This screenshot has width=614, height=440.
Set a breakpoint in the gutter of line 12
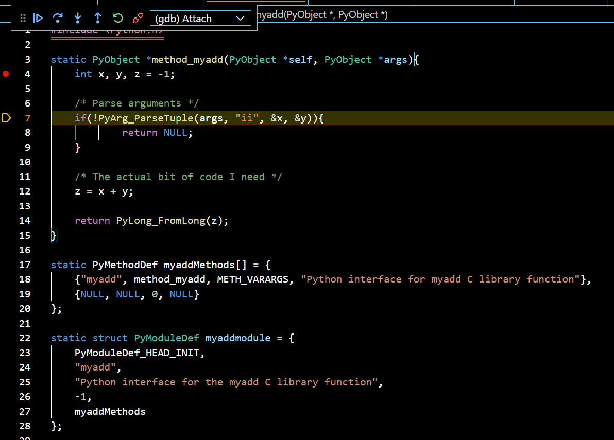pos(6,191)
